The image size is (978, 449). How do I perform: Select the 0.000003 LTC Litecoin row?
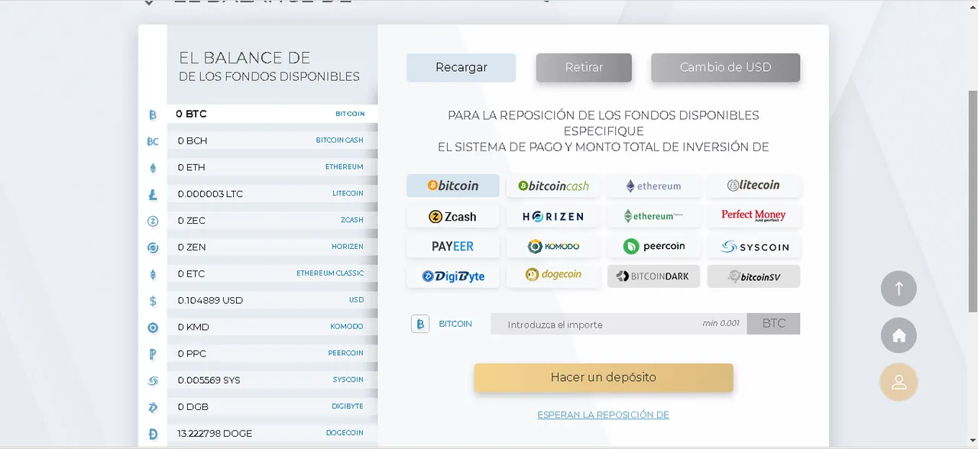click(272, 194)
